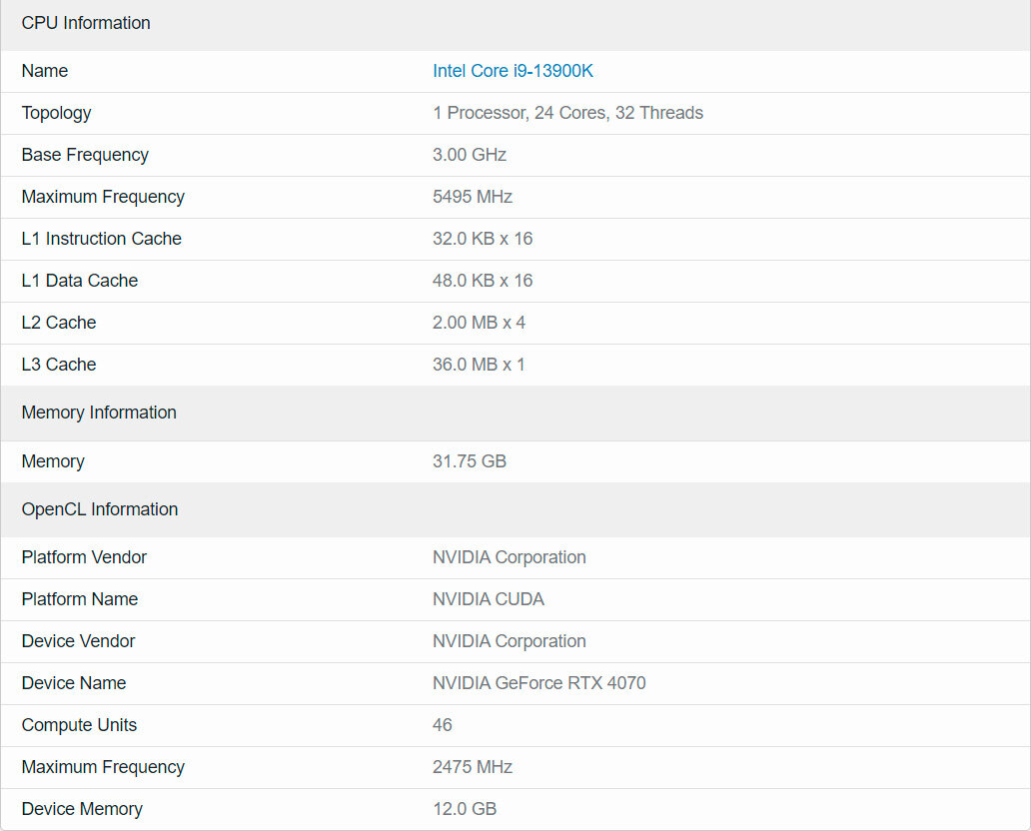Open the Intel Core i9-13900K link
1031x831 pixels.
(x=513, y=71)
